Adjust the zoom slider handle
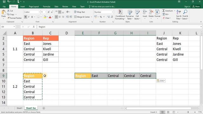Viewport: 203px width, 114px height. coord(188,112)
